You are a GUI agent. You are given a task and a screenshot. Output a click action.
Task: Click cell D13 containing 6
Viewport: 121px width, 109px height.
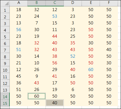tap(73, 90)
